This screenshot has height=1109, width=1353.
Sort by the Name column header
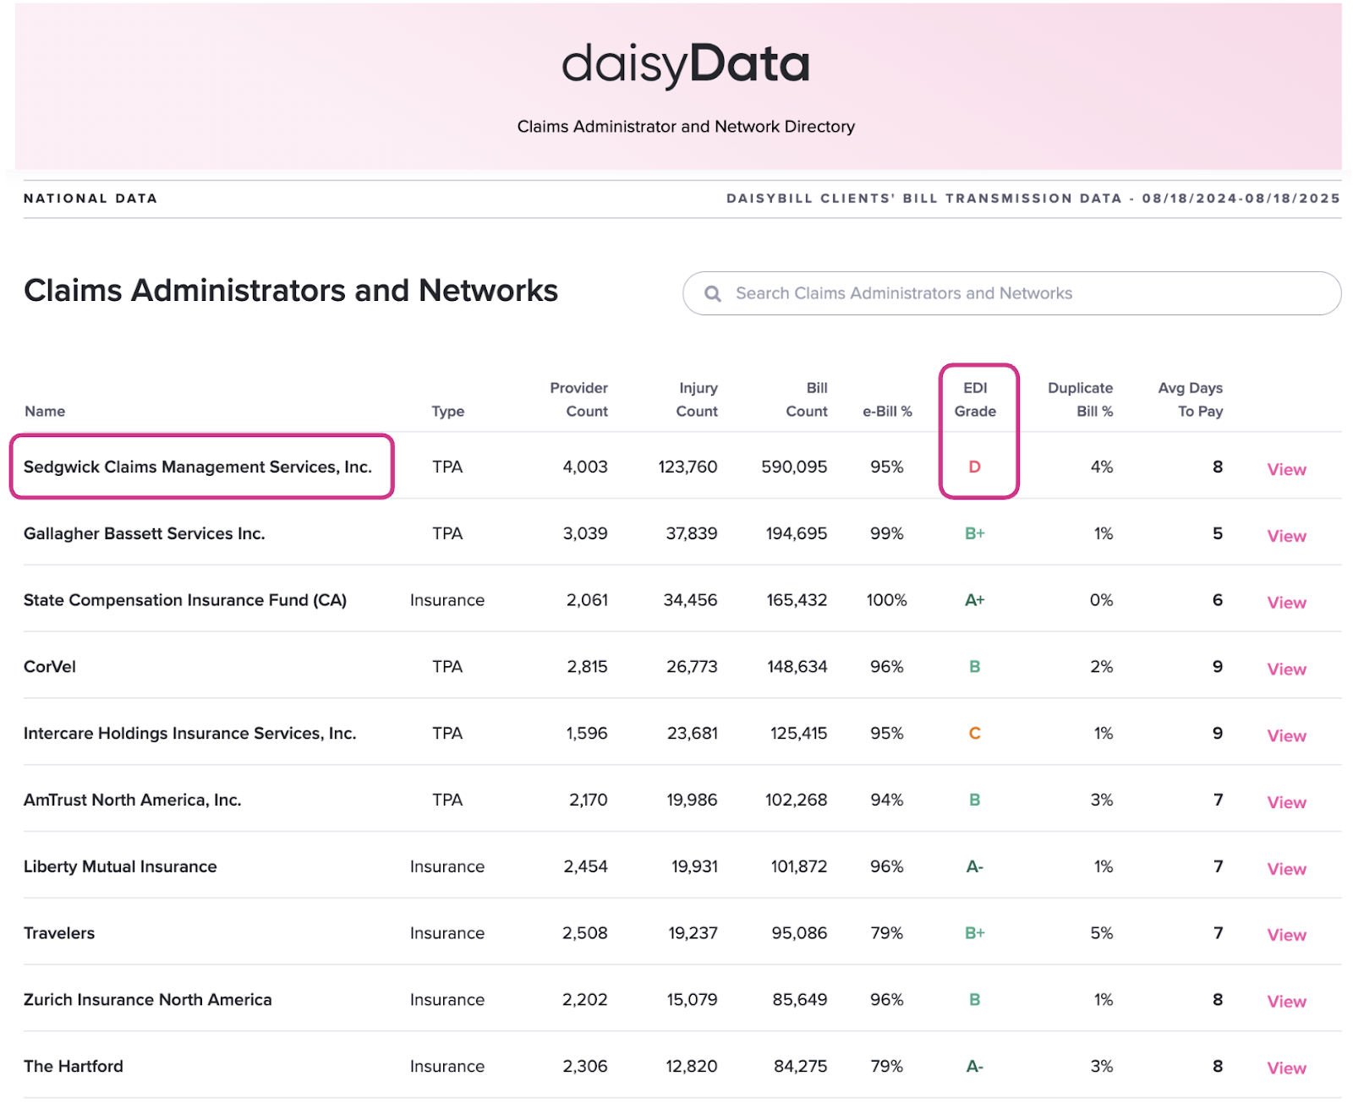click(x=45, y=411)
